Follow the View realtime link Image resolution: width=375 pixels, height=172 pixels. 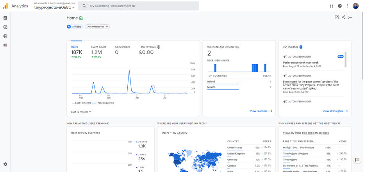coord(261,111)
